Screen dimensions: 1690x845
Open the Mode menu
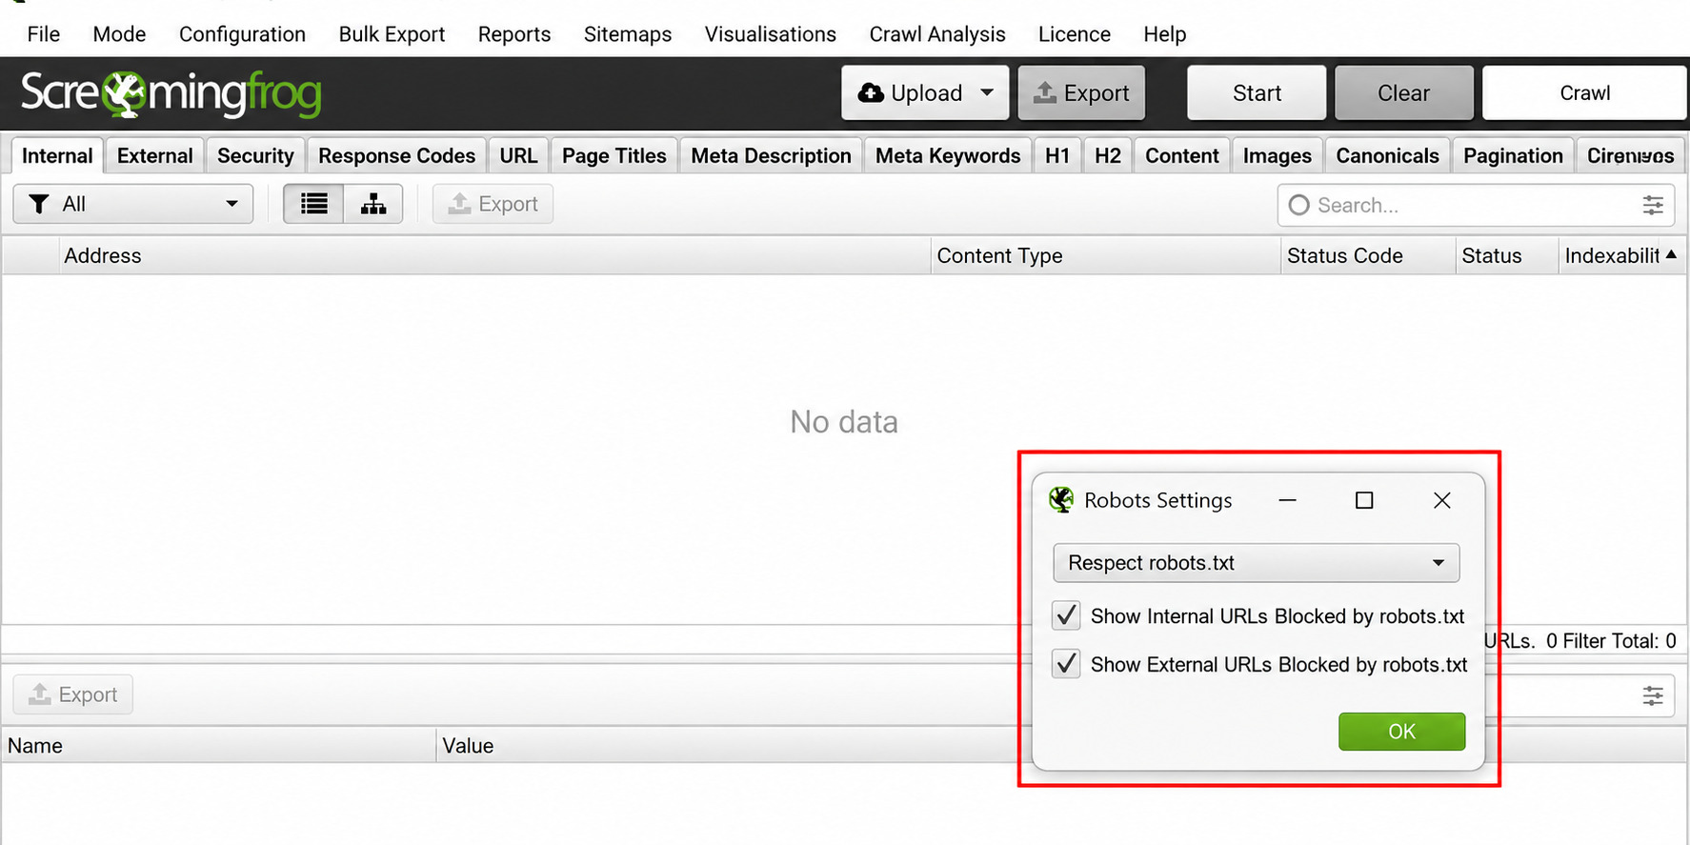[x=119, y=34]
